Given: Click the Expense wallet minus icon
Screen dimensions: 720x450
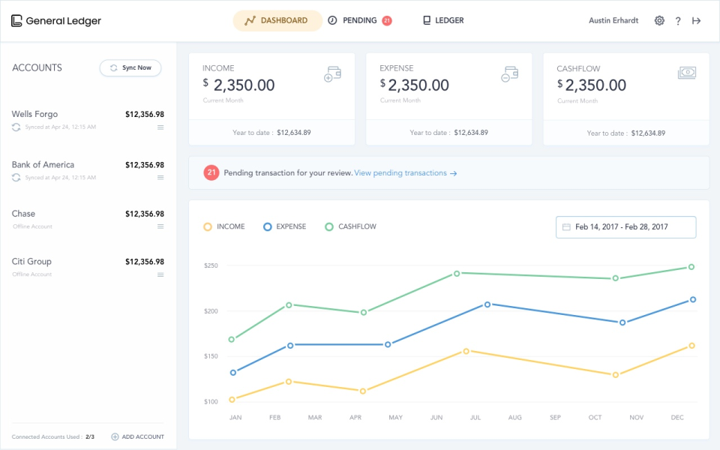Looking at the screenshot, I should [x=510, y=74].
